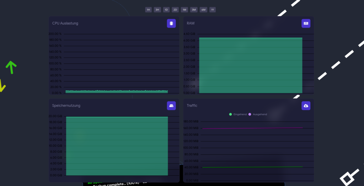Click the Speichernutzung storage chart area
Image resolution: width=364 pixels, height=186 pixels.
pyautogui.click(x=117, y=146)
